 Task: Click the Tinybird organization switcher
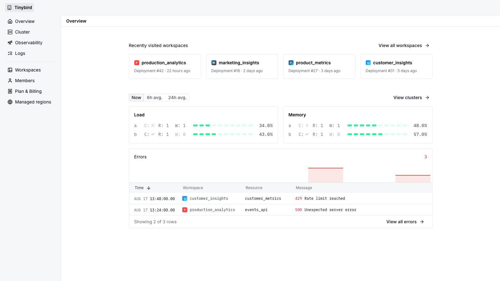19,8
